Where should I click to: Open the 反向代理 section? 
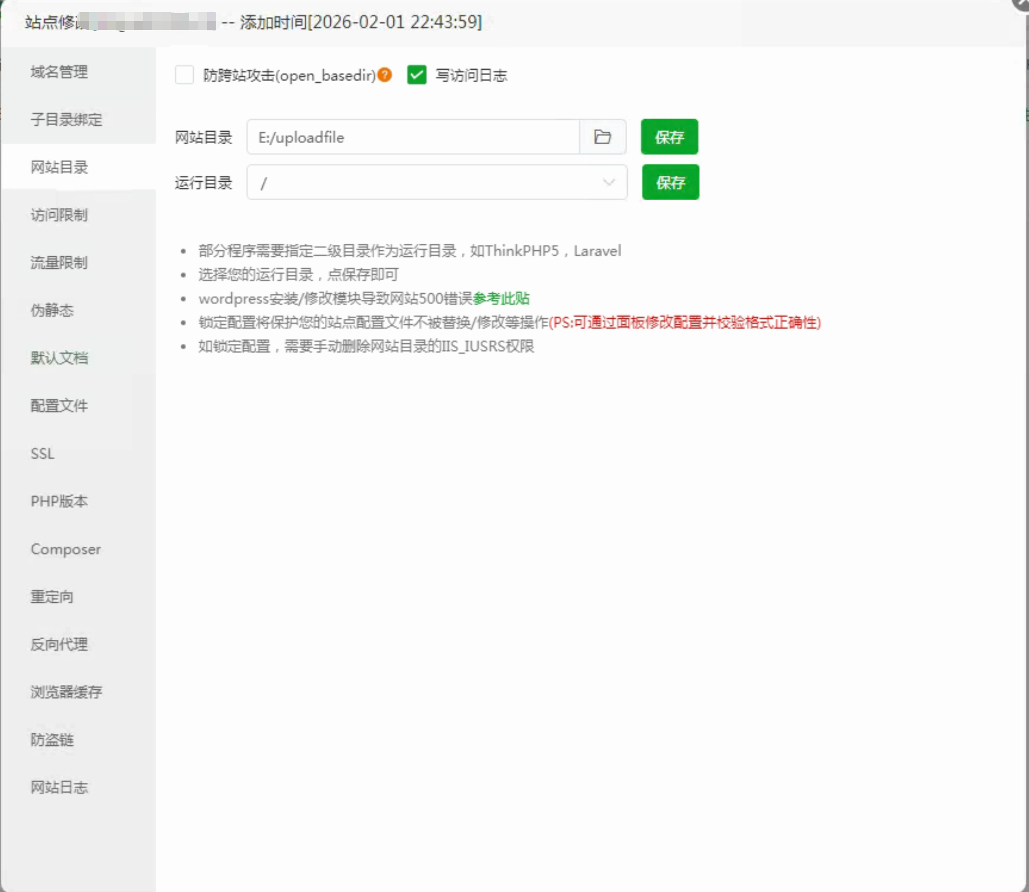pyautogui.click(x=59, y=645)
